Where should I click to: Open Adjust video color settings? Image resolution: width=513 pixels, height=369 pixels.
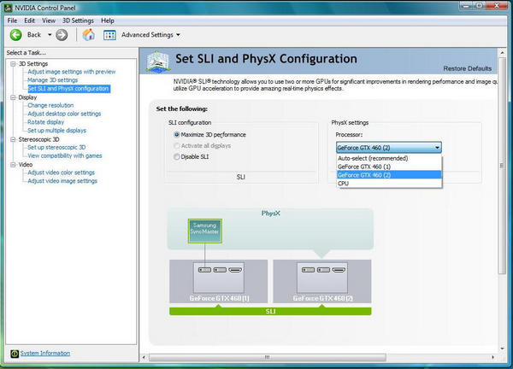pyautogui.click(x=62, y=173)
